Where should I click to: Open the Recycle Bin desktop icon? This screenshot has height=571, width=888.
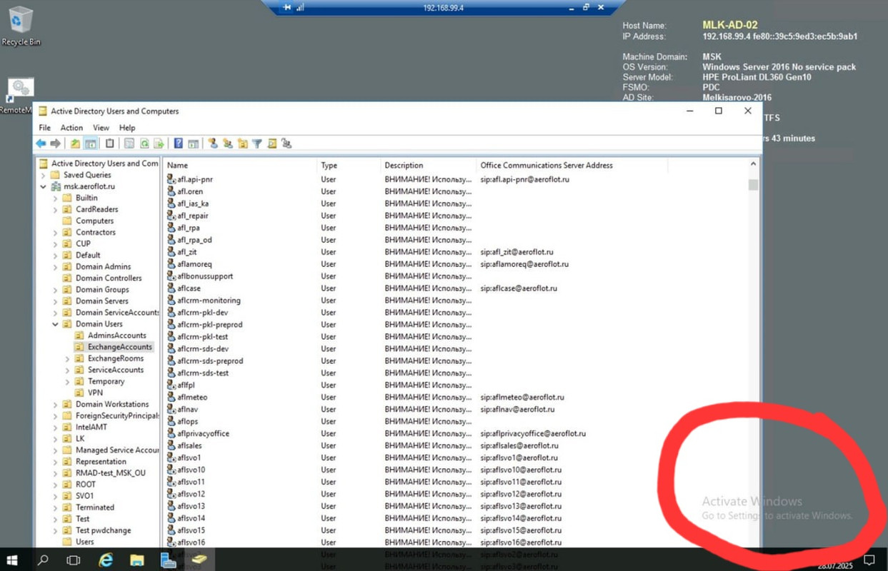pos(21,26)
